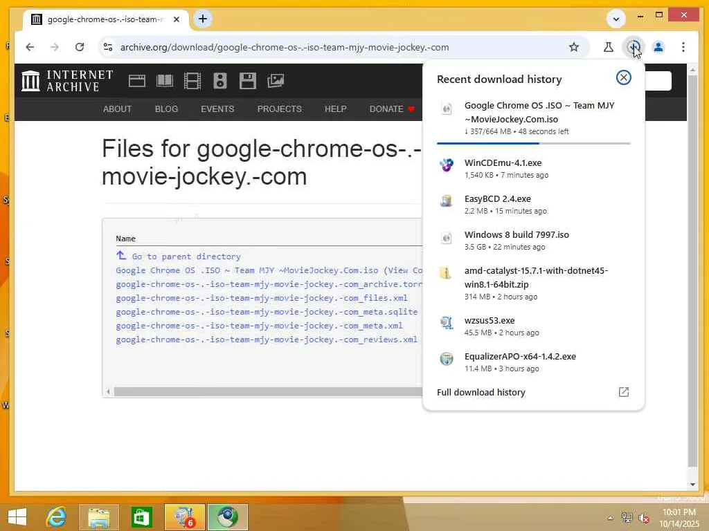Download Google Chrome OS .ISO file link
Screen dimensions: 709x531
247,270
